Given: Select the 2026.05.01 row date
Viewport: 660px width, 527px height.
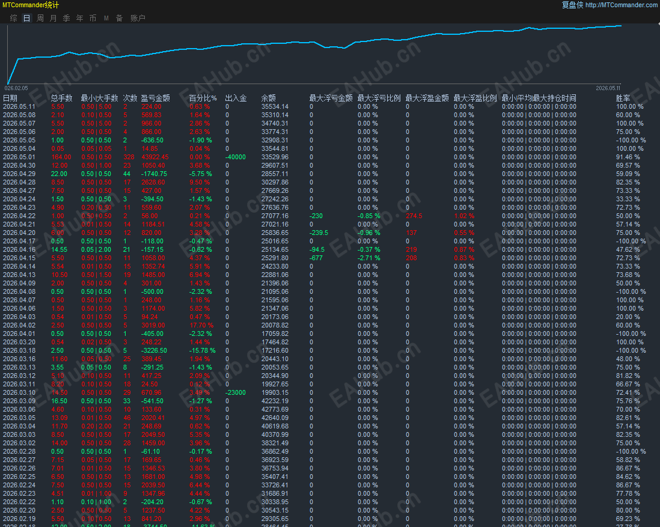Looking at the screenshot, I should 19,157.
